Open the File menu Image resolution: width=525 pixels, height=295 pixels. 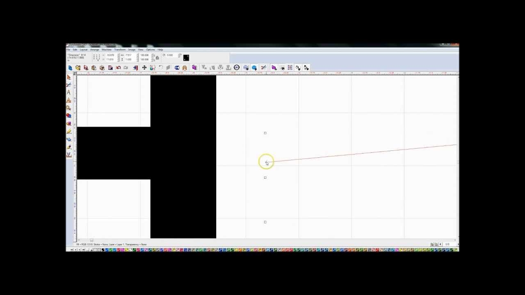(68, 50)
